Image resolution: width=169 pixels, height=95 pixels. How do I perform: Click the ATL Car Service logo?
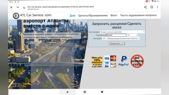[x=16, y=16]
